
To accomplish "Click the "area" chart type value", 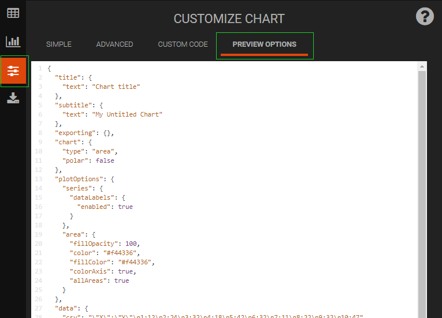I will click(x=107, y=151).
